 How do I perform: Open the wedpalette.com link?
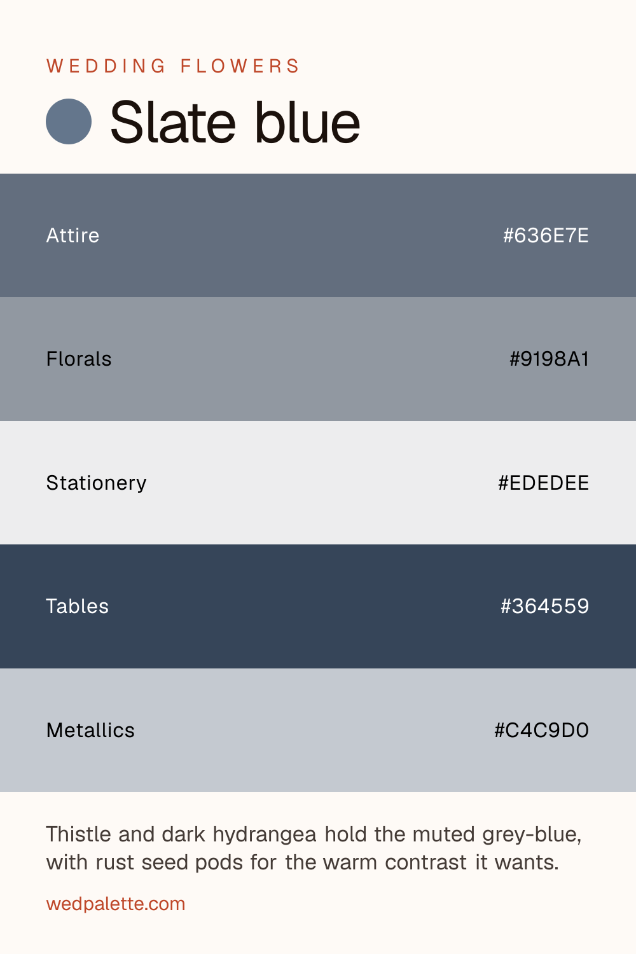(116, 904)
